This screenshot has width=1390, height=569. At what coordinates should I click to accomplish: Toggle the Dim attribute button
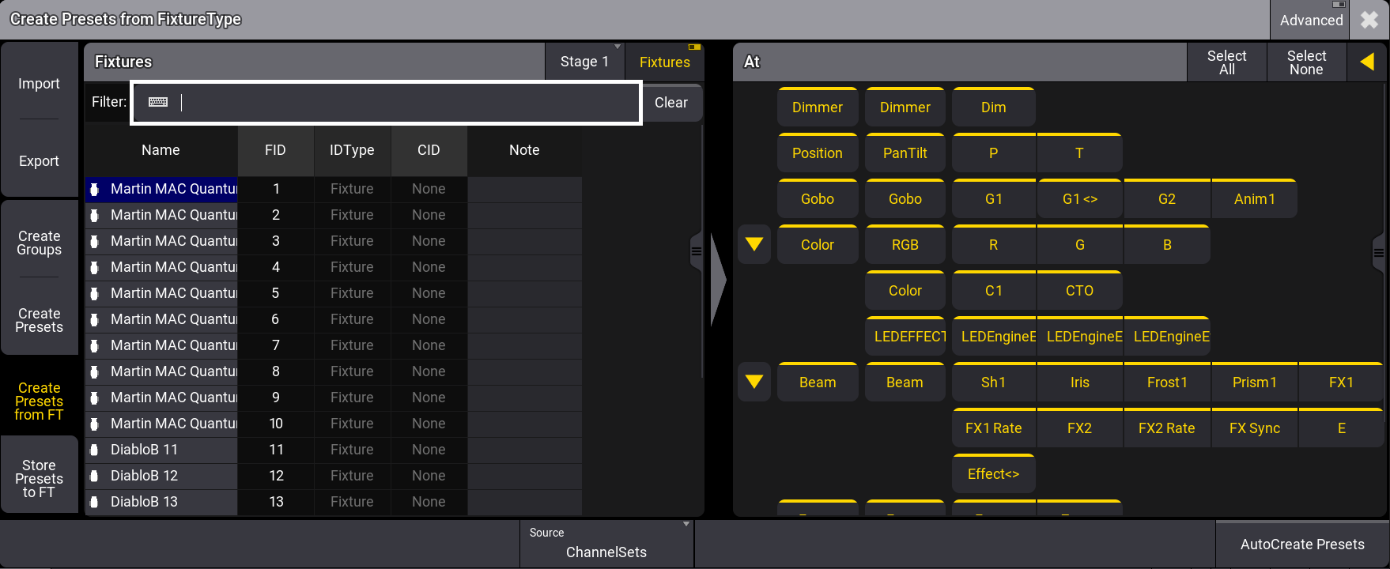click(993, 107)
